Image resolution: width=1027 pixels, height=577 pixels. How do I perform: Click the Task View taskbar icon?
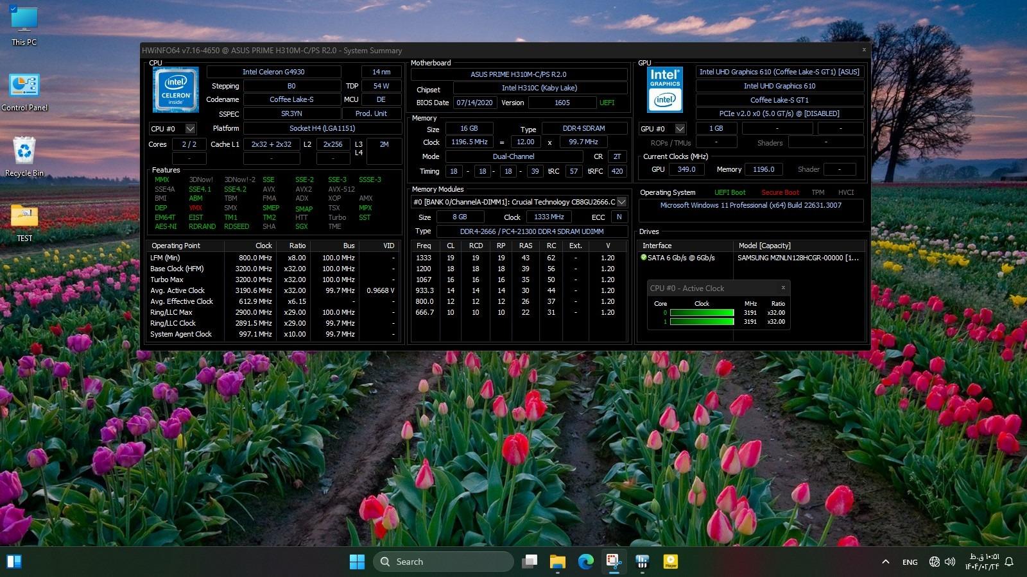coord(530,562)
